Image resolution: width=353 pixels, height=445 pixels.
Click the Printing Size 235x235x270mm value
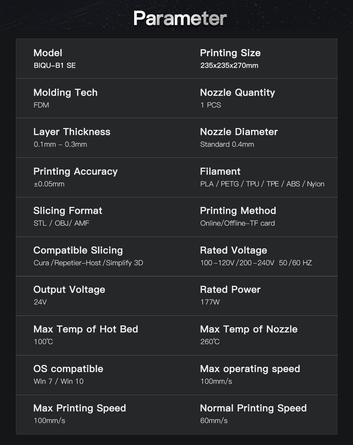(229, 65)
